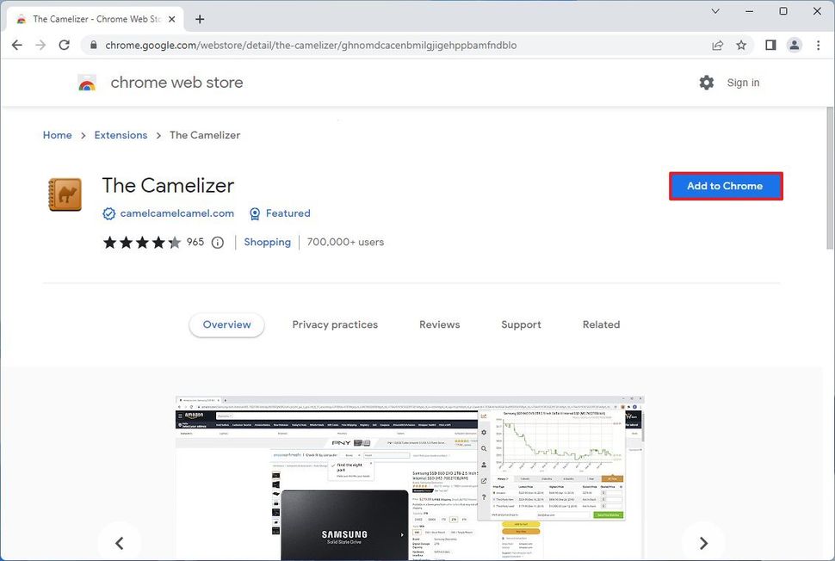Open the Shopping category link
The height and width of the screenshot is (561, 835).
(x=267, y=242)
